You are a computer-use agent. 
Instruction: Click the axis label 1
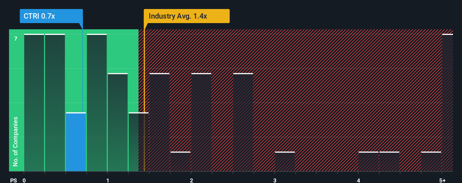(x=108, y=180)
